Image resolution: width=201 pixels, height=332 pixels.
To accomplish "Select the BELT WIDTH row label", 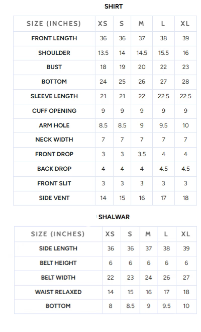I will [58, 278].
